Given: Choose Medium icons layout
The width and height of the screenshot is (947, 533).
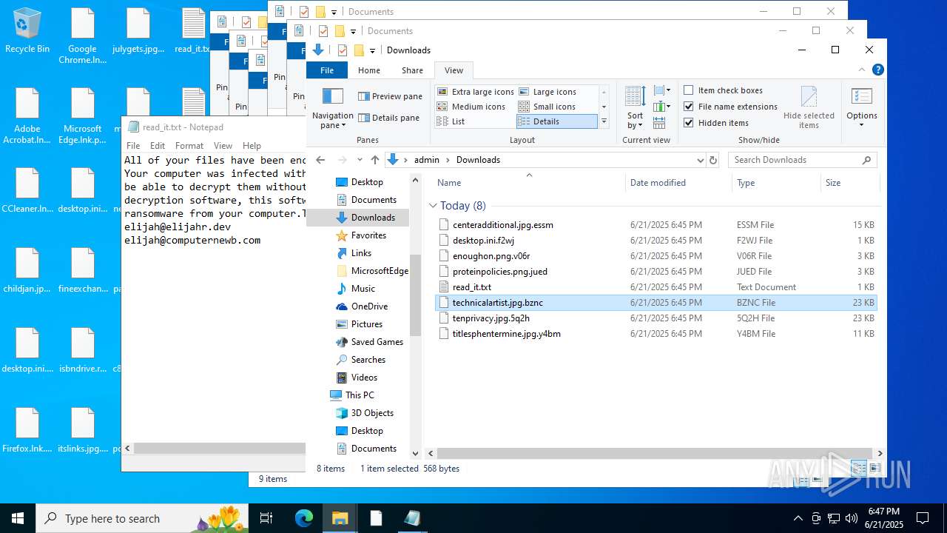Looking at the screenshot, I should [471, 107].
